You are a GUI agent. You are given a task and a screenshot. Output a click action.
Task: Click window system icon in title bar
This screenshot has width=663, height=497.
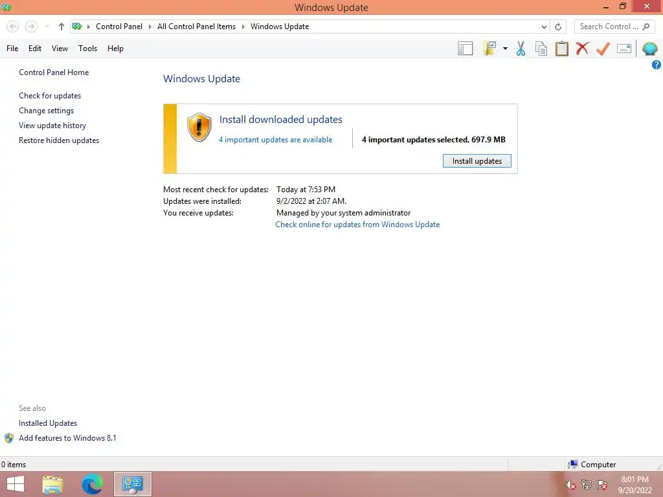point(6,7)
